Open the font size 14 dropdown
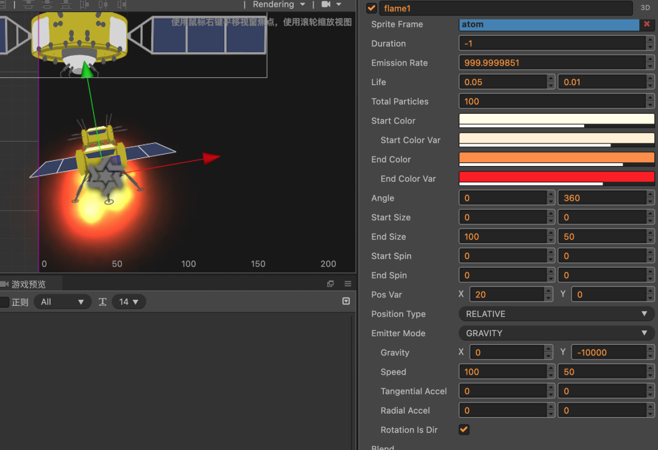This screenshot has height=450, width=658. click(x=129, y=302)
